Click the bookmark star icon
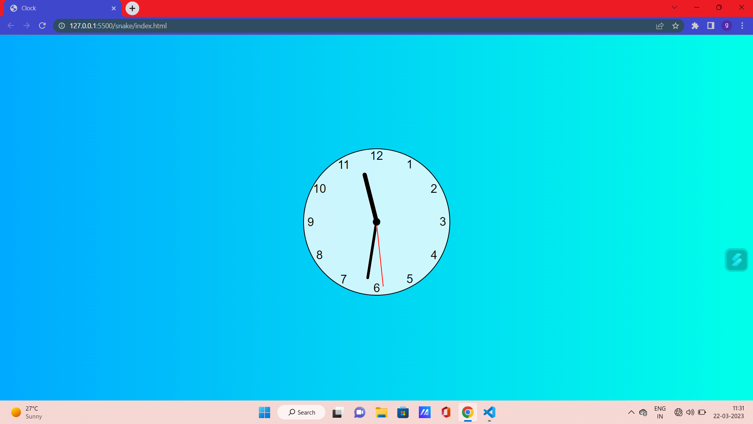Screen dimensions: 753x424 coord(675,26)
